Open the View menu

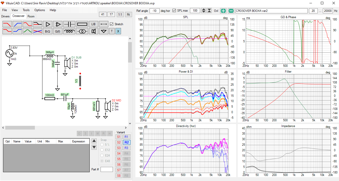pos(15,10)
